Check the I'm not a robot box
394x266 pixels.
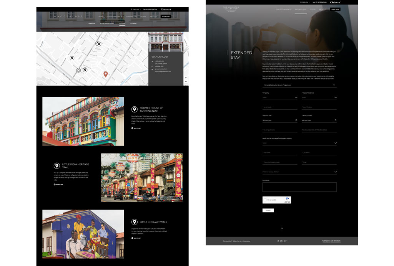point(265,200)
